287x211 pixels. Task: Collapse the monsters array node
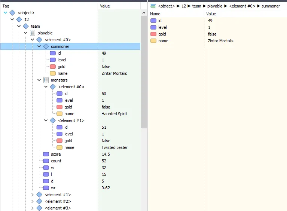click(x=39, y=80)
